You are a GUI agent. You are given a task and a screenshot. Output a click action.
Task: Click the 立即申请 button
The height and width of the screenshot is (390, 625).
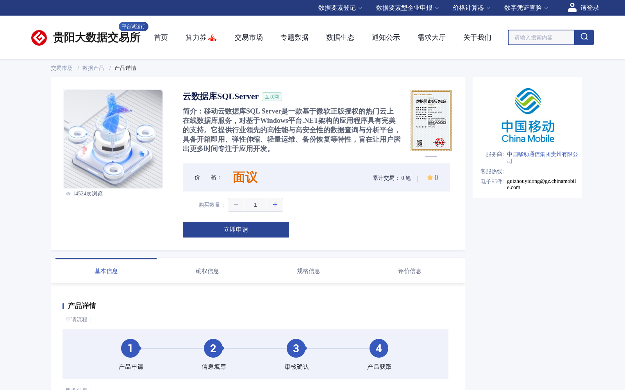pyautogui.click(x=236, y=230)
